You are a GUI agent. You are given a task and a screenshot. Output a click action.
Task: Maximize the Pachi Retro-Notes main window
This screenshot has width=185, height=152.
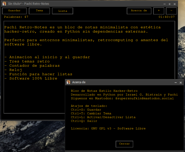pyautogui.click(x=170, y=4)
